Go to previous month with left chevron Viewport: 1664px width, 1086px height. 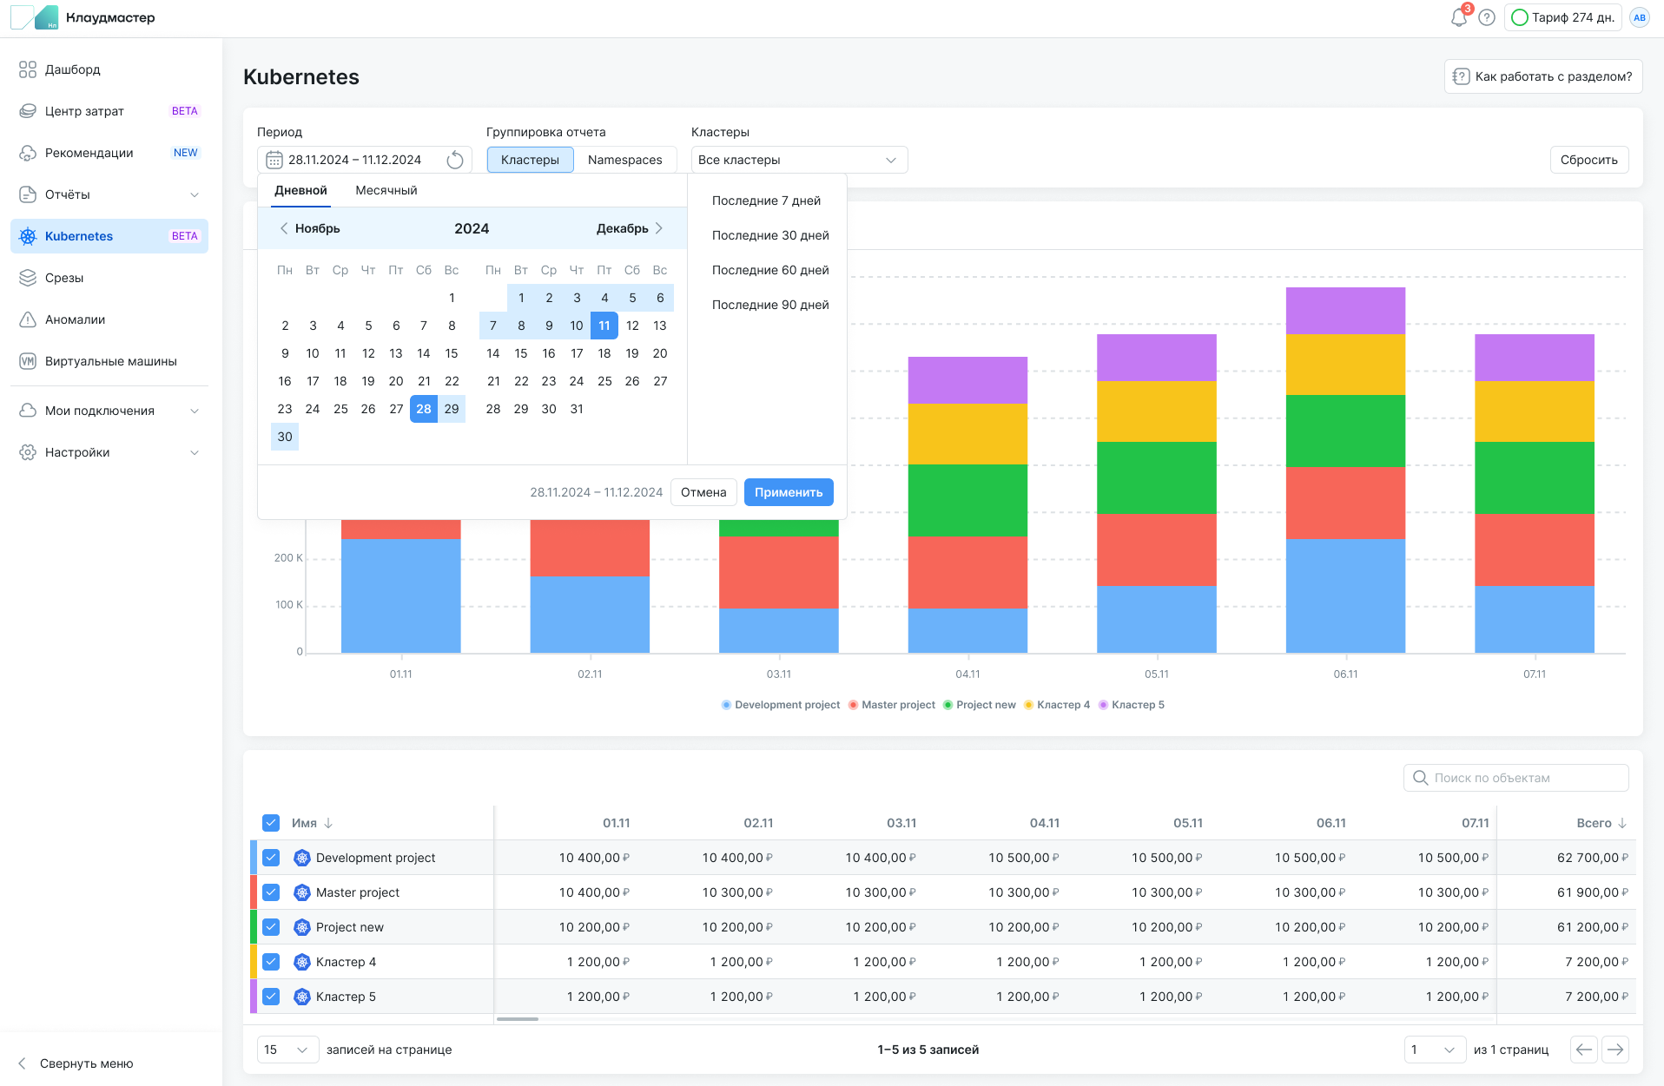(x=284, y=228)
